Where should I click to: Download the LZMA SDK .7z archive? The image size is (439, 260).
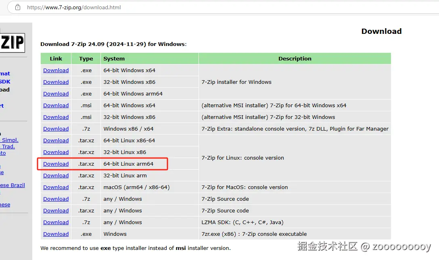(56, 223)
